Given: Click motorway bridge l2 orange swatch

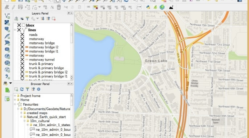Looking at the screenshot, I should 27,47.
